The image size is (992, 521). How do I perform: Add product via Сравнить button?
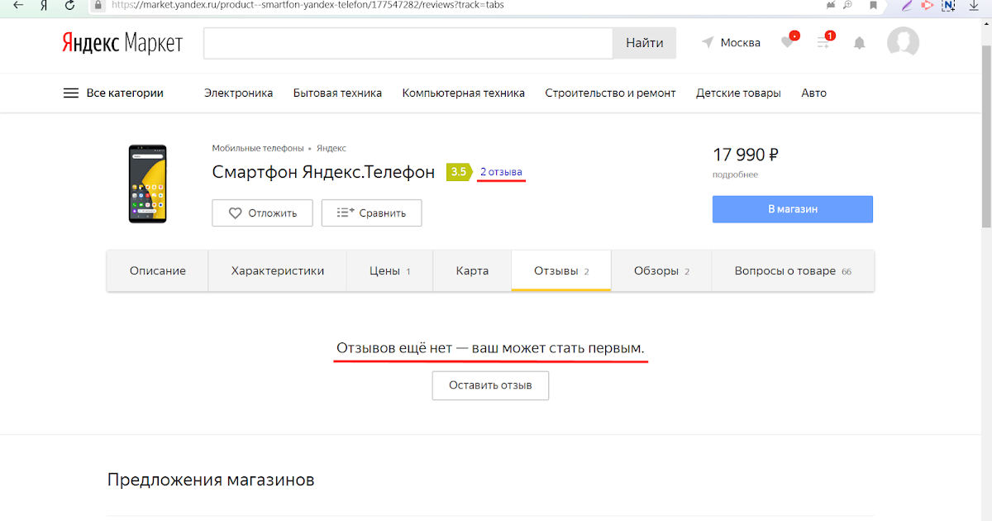[371, 213]
